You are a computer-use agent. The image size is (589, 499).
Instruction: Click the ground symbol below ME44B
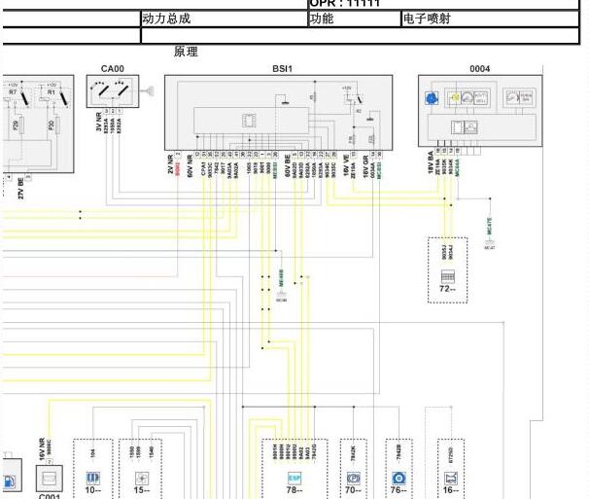281,295
